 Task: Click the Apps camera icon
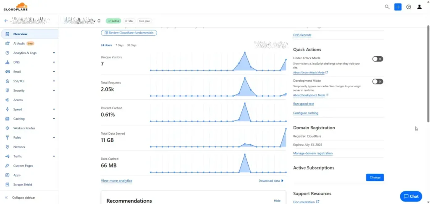point(8,175)
